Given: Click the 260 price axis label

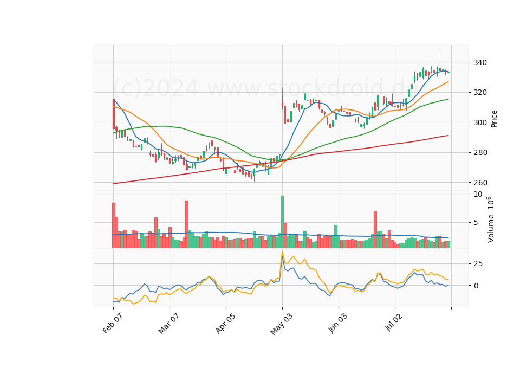Looking at the screenshot, I should (480, 183).
